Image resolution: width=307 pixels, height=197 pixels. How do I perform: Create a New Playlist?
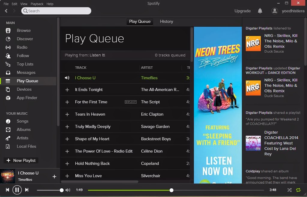point(21,160)
